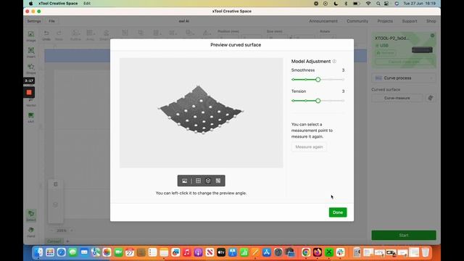
Task: Open Slack from the Dock
Action: coord(340,252)
